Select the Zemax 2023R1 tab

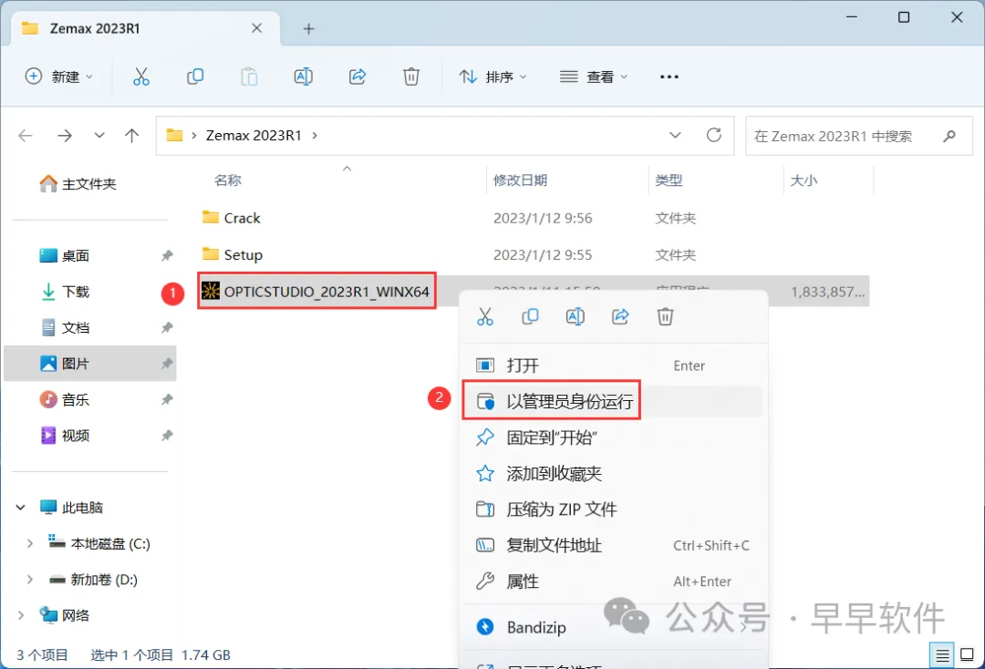146,28
